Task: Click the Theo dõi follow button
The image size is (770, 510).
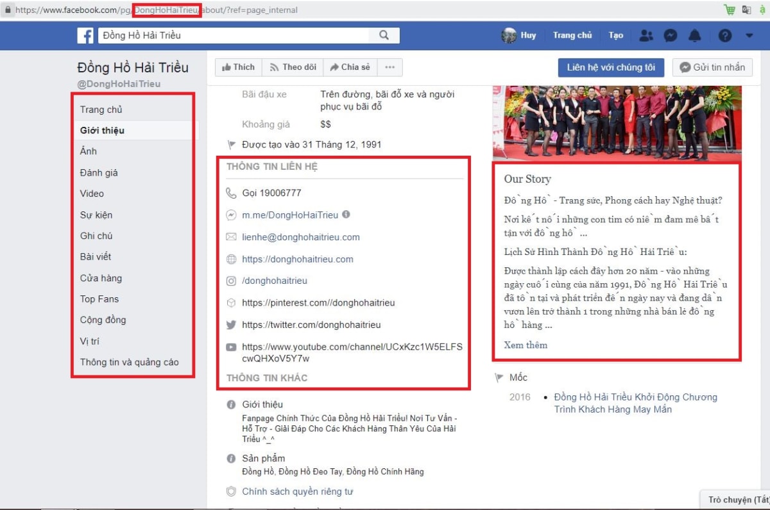Action: click(293, 67)
